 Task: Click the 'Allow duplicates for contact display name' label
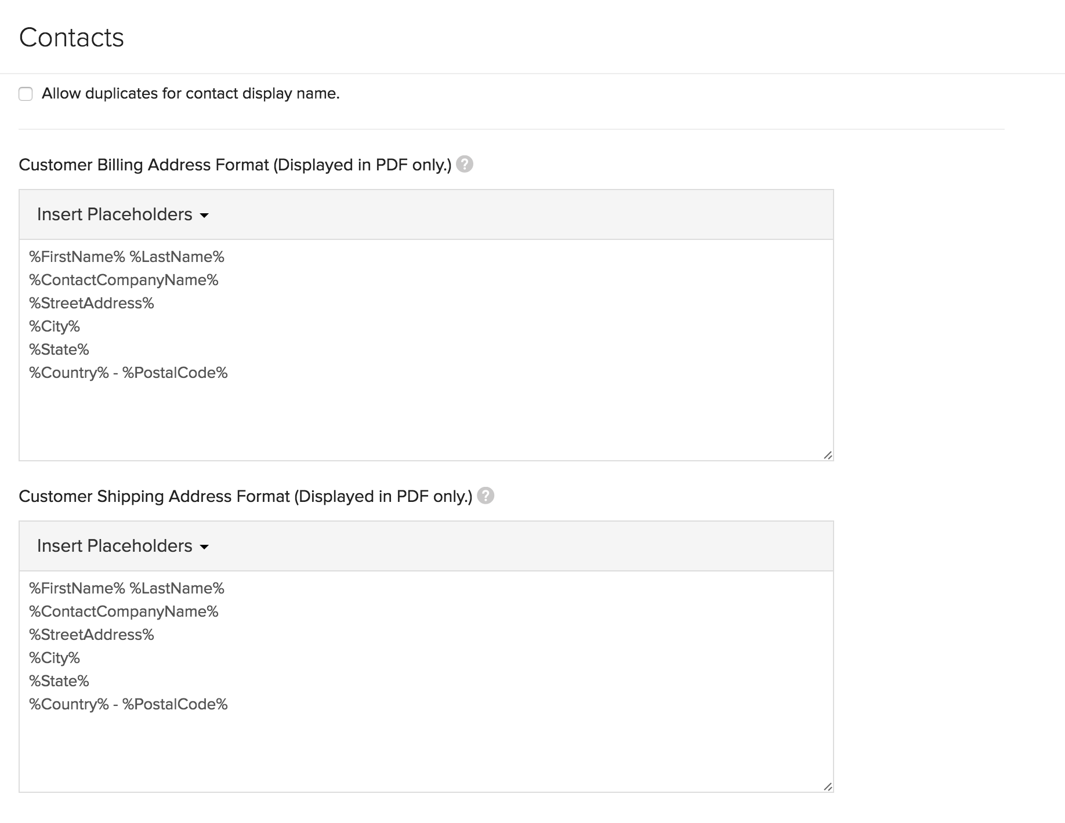[190, 94]
